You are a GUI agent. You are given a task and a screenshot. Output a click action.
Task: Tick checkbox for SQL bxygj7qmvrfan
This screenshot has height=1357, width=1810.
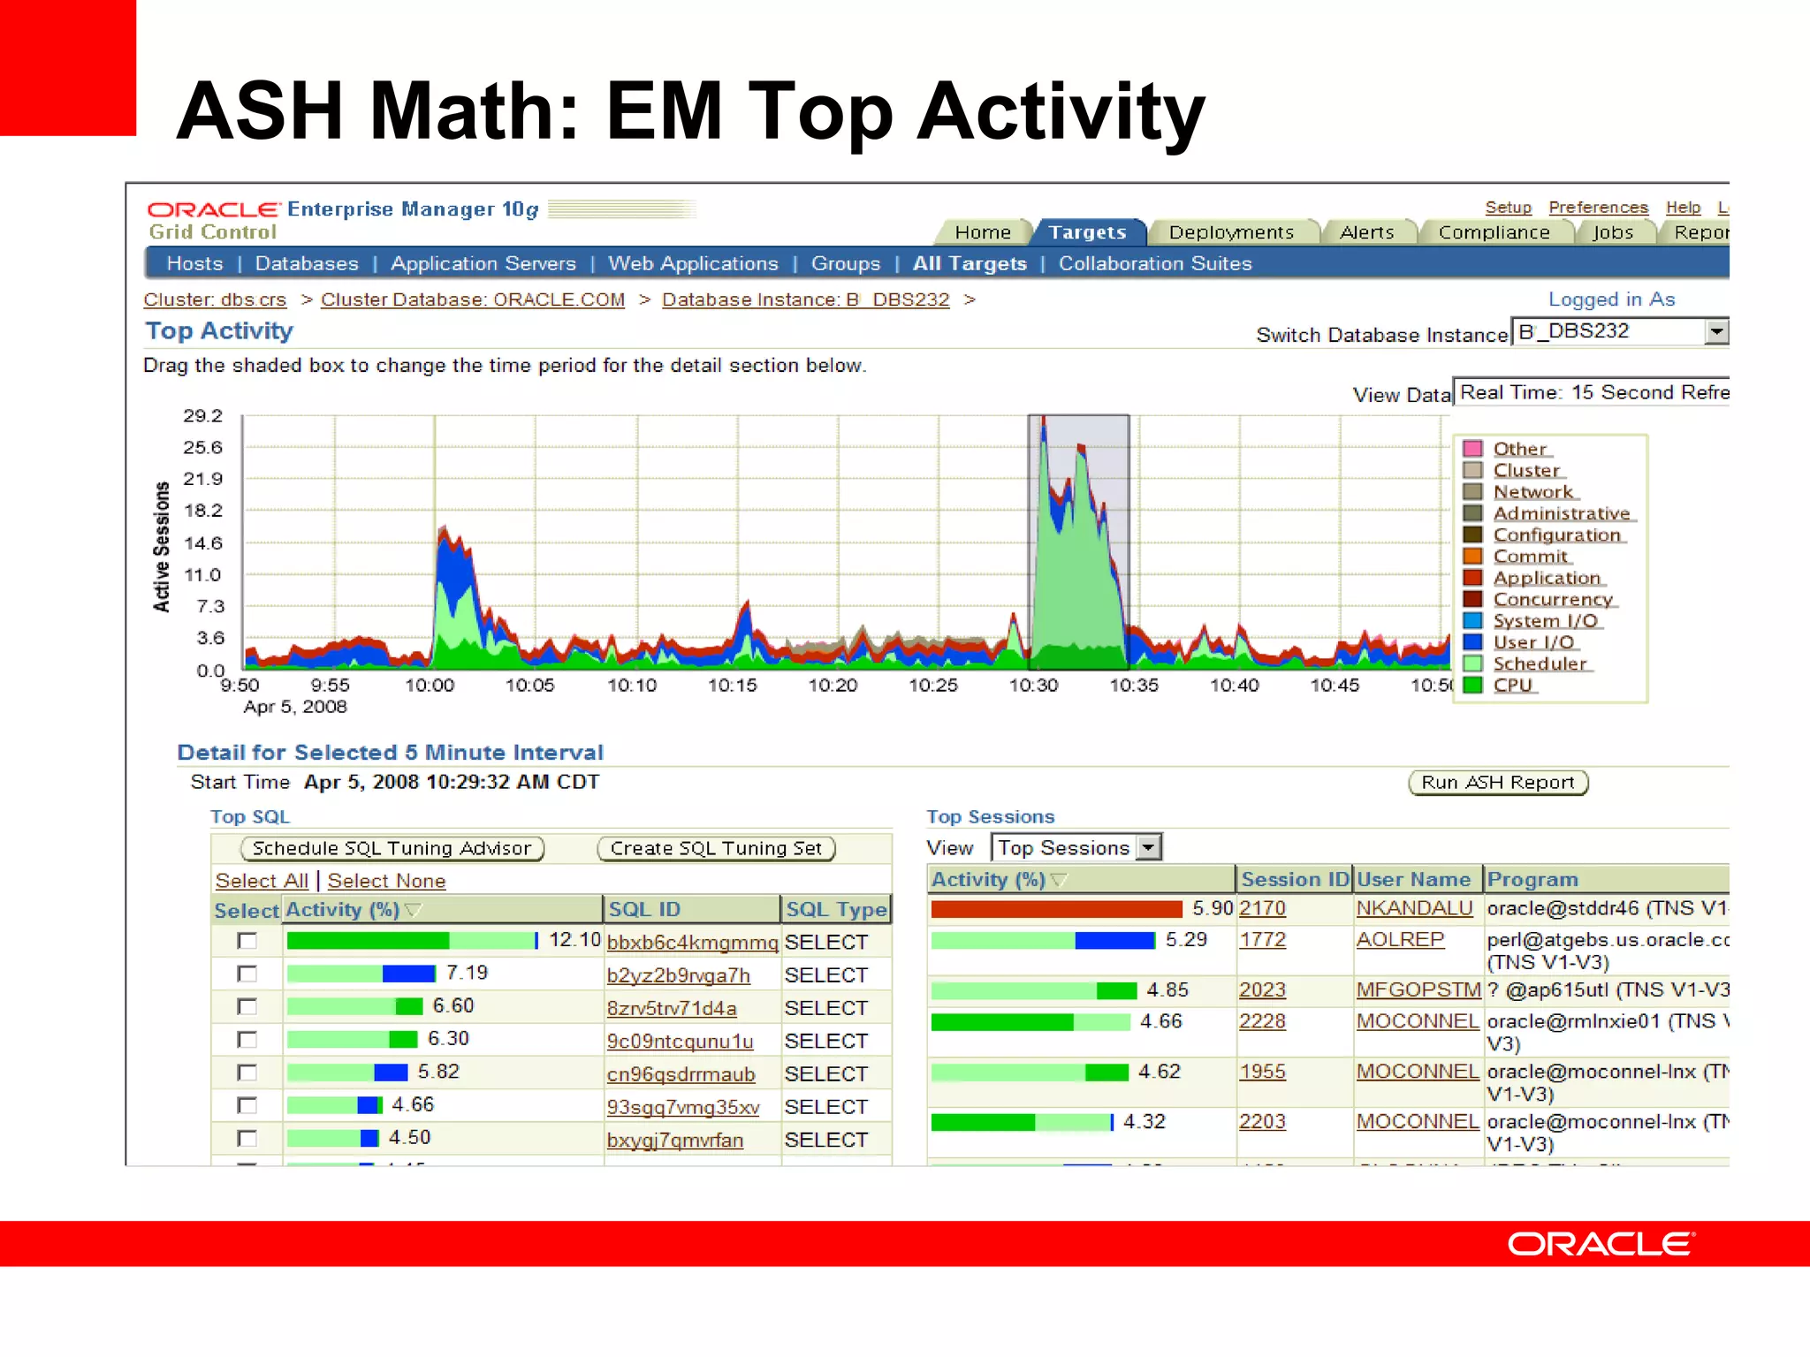(247, 1139)
